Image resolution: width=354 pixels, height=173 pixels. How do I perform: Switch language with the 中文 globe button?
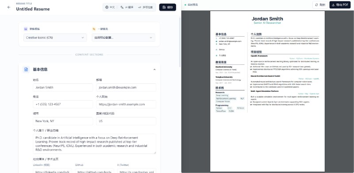(x=110, y=7)
